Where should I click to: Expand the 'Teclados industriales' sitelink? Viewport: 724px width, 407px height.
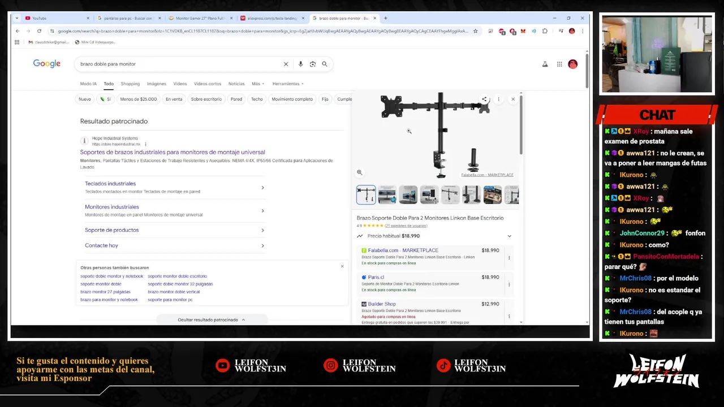click(262, 187)
